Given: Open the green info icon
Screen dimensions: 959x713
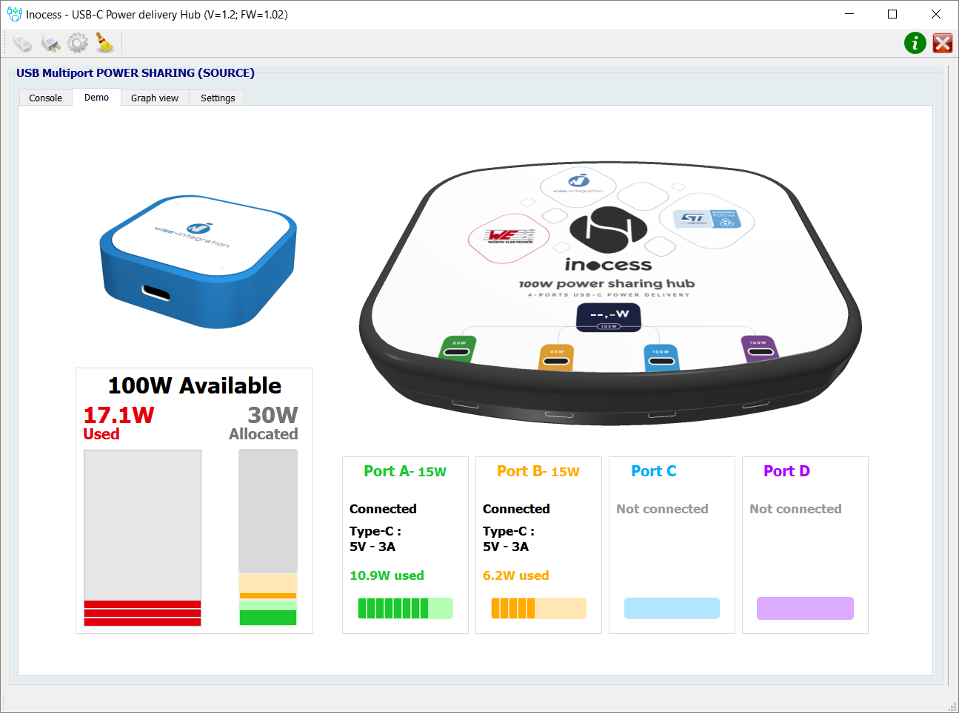Looking at the screenshot, I should point(915,44).
